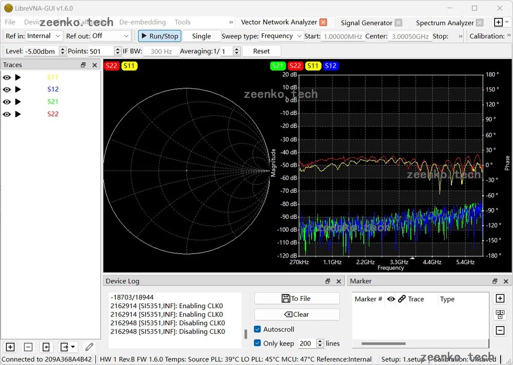Image resolution: width=513 pixels, height=365 pixels.
Task: Click the delete marker icon in Marker panel
Action: [500, 330]
